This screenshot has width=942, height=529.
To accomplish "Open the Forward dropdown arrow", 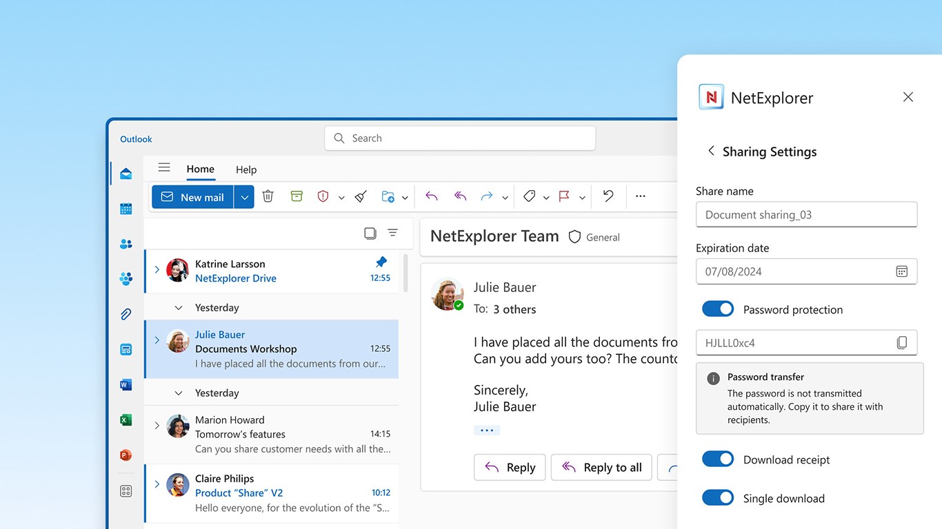I will click(x=505, y=198).
